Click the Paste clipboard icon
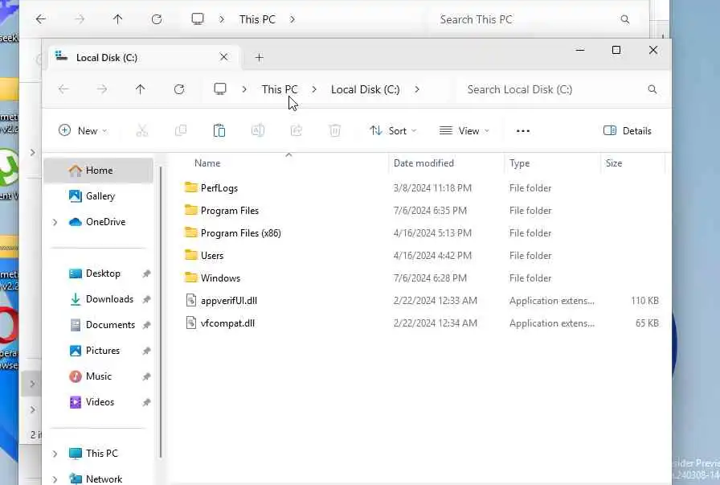 [219, 131]
